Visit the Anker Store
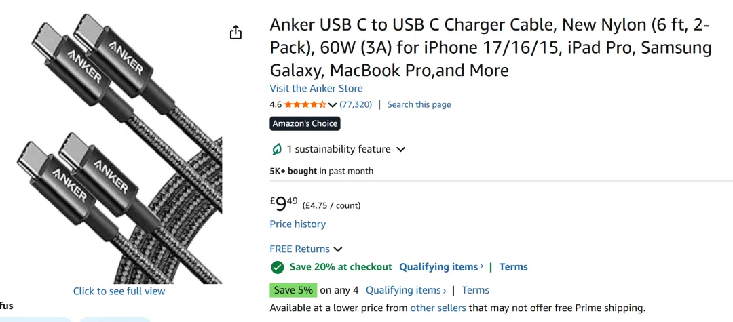This screenshot has width=733, height=322. tap(316, 88)
